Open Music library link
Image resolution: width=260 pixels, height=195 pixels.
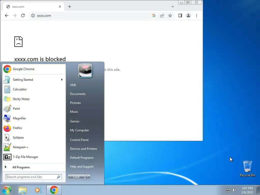click(x=85, y=112)
